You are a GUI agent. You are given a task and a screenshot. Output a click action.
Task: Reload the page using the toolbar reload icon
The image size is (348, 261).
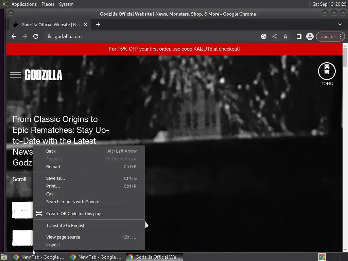35,36
